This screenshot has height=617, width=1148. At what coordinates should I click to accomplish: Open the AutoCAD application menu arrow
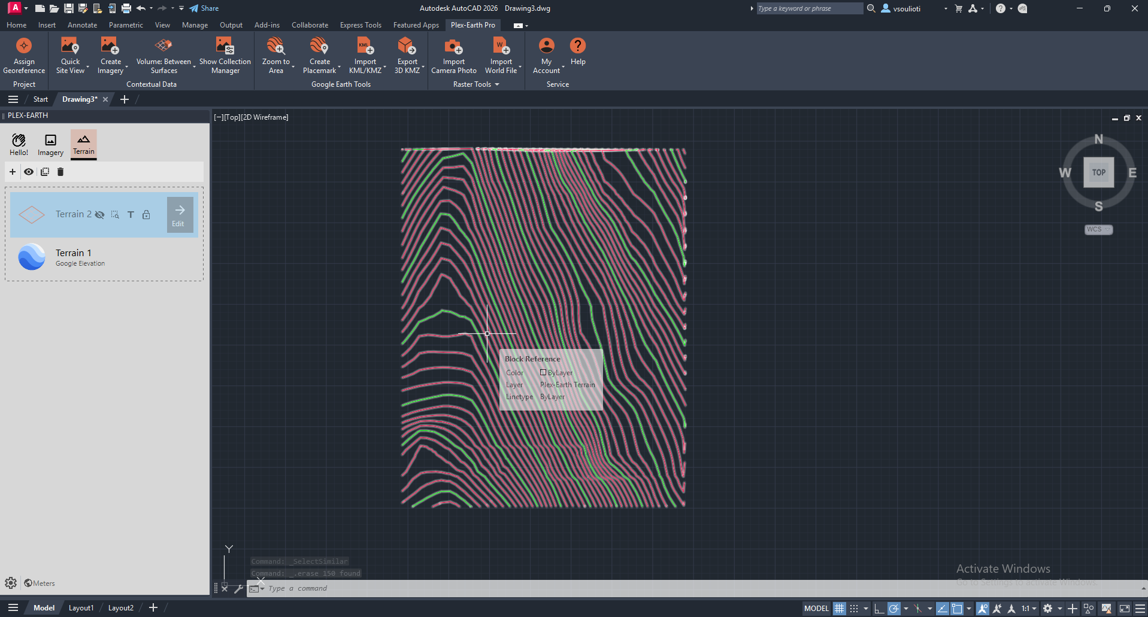26,8
